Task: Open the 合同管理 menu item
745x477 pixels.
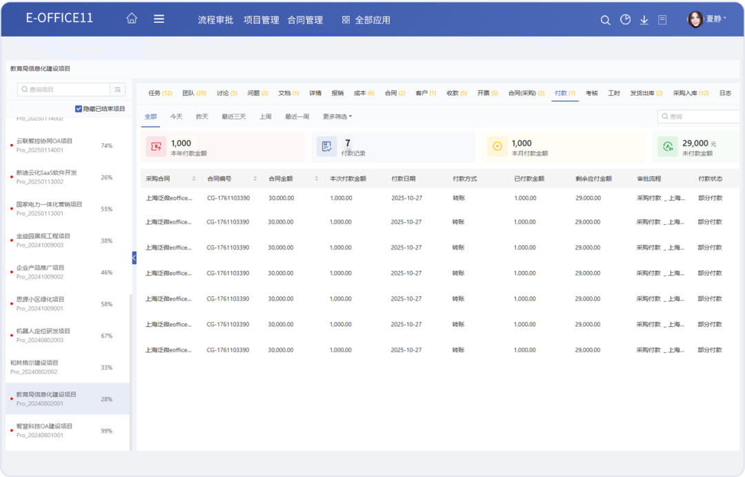Action: pyautogui.click(x=305, y=20)
